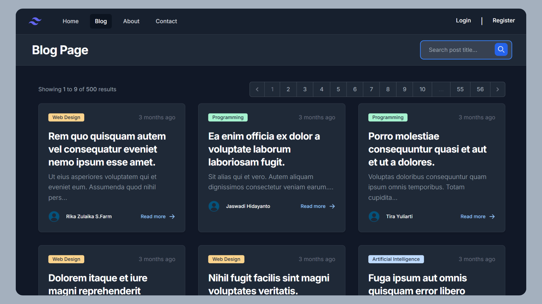Select page 9 in pagination
This screenshot has height=304, width=542.
click(404, 89)
